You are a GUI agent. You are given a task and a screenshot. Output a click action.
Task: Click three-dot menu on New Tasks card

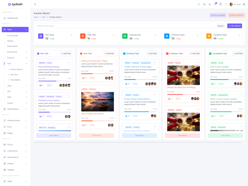point(72,35)
